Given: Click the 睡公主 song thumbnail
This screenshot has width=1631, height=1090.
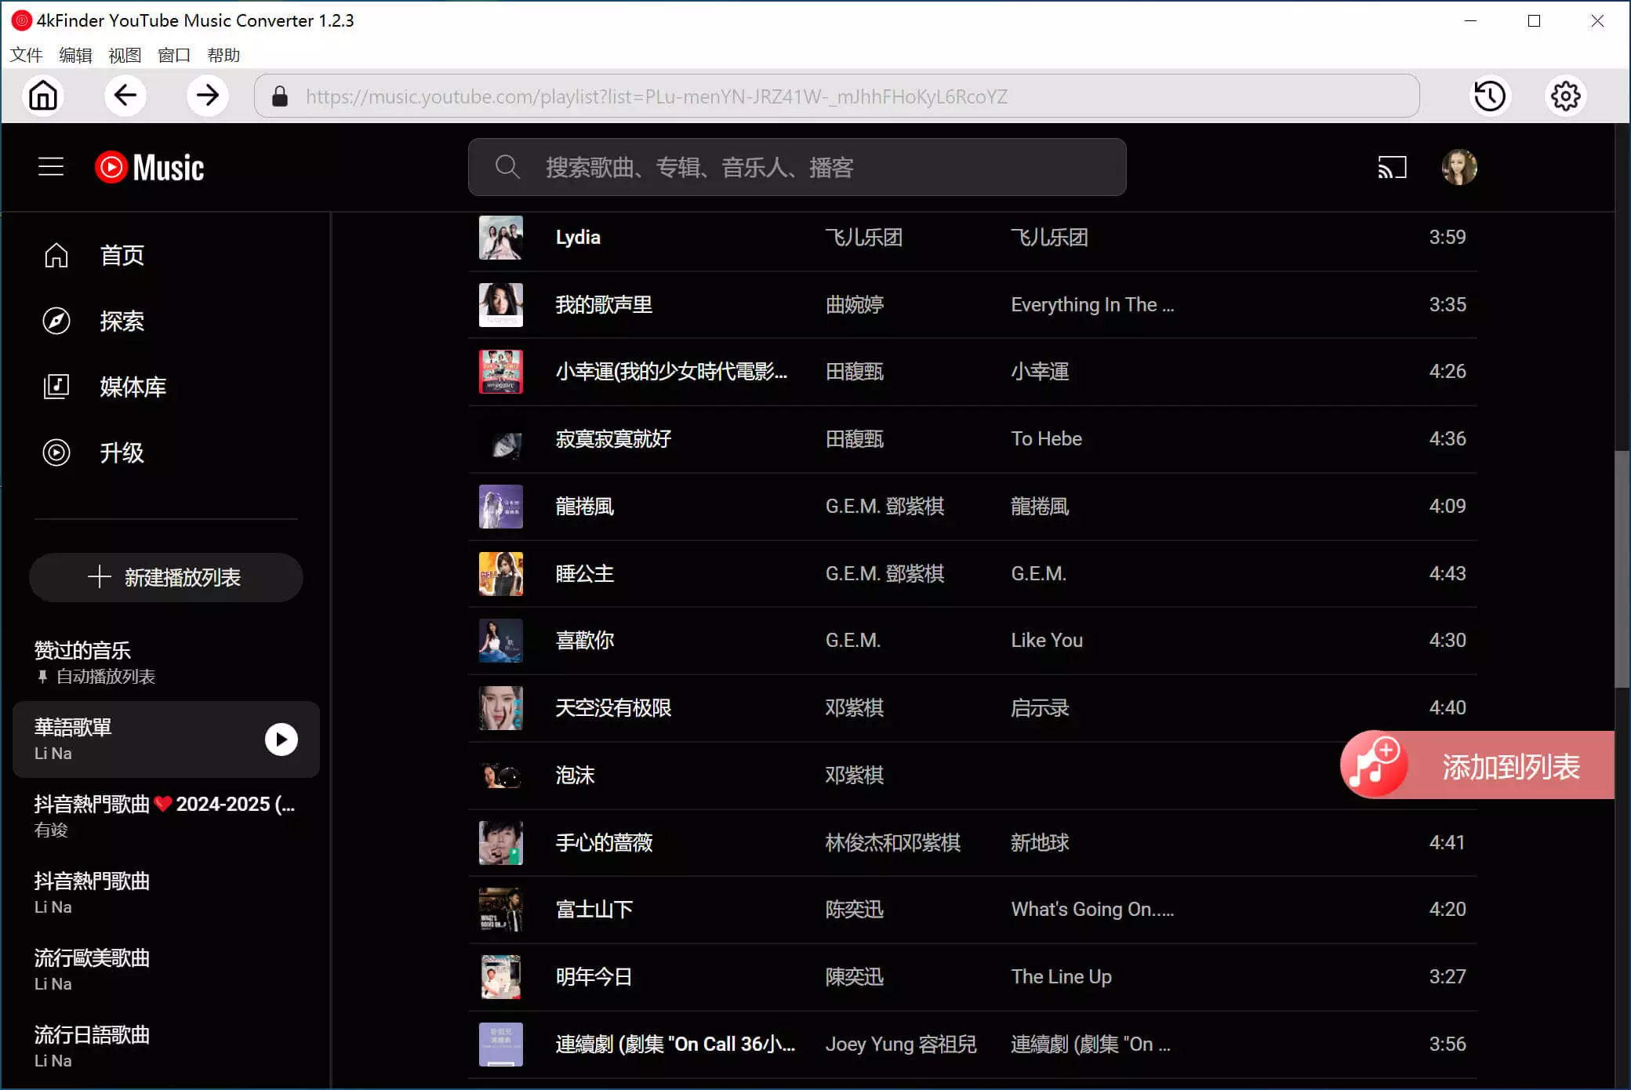Looking at the screenshot, I should tap(501, 574).
